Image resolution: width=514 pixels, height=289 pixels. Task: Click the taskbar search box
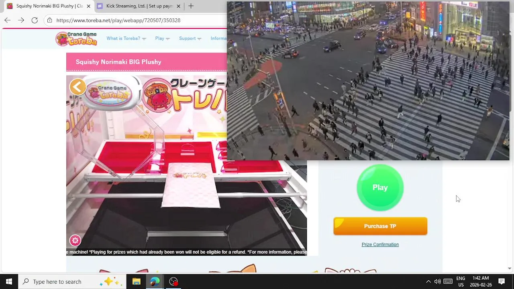pyautogui.click(x=72, y=281)
